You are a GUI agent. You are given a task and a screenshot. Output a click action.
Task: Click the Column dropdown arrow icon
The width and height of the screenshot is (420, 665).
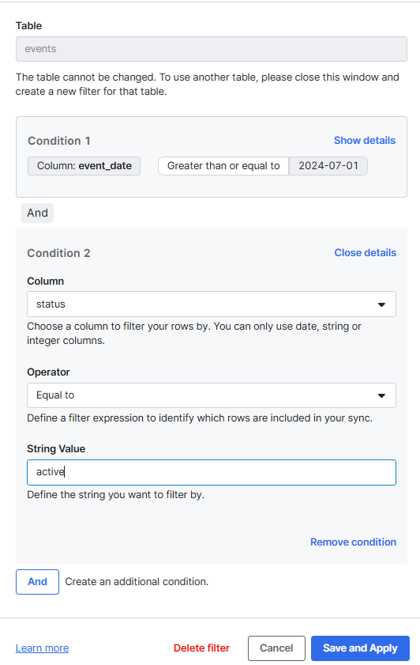(x=381, y=304)
